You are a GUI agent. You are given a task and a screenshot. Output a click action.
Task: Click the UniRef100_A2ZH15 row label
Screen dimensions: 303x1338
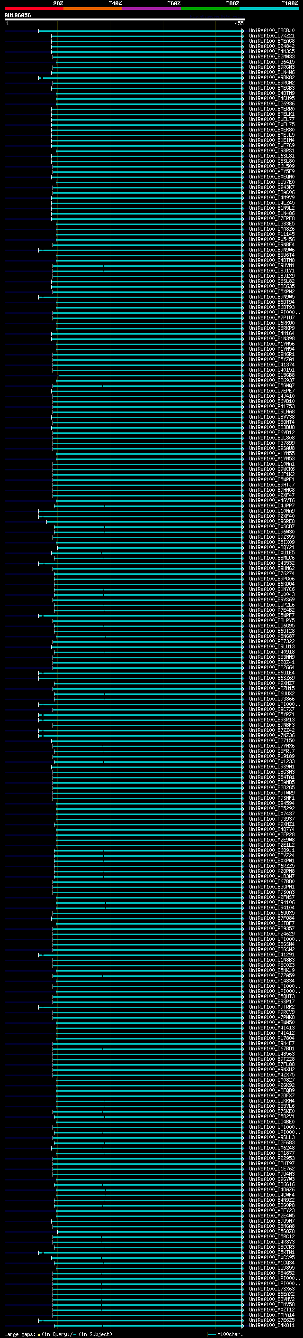click(272, 689)
